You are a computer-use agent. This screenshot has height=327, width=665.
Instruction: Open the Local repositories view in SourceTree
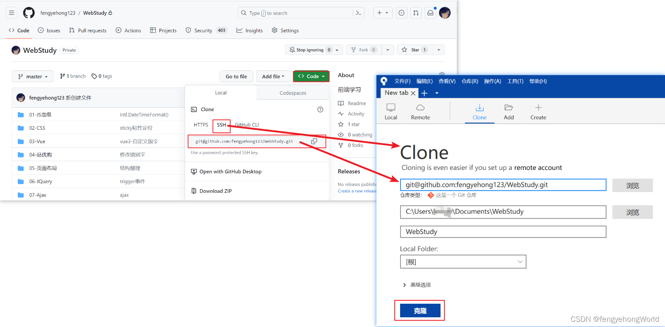coord(391,112)
